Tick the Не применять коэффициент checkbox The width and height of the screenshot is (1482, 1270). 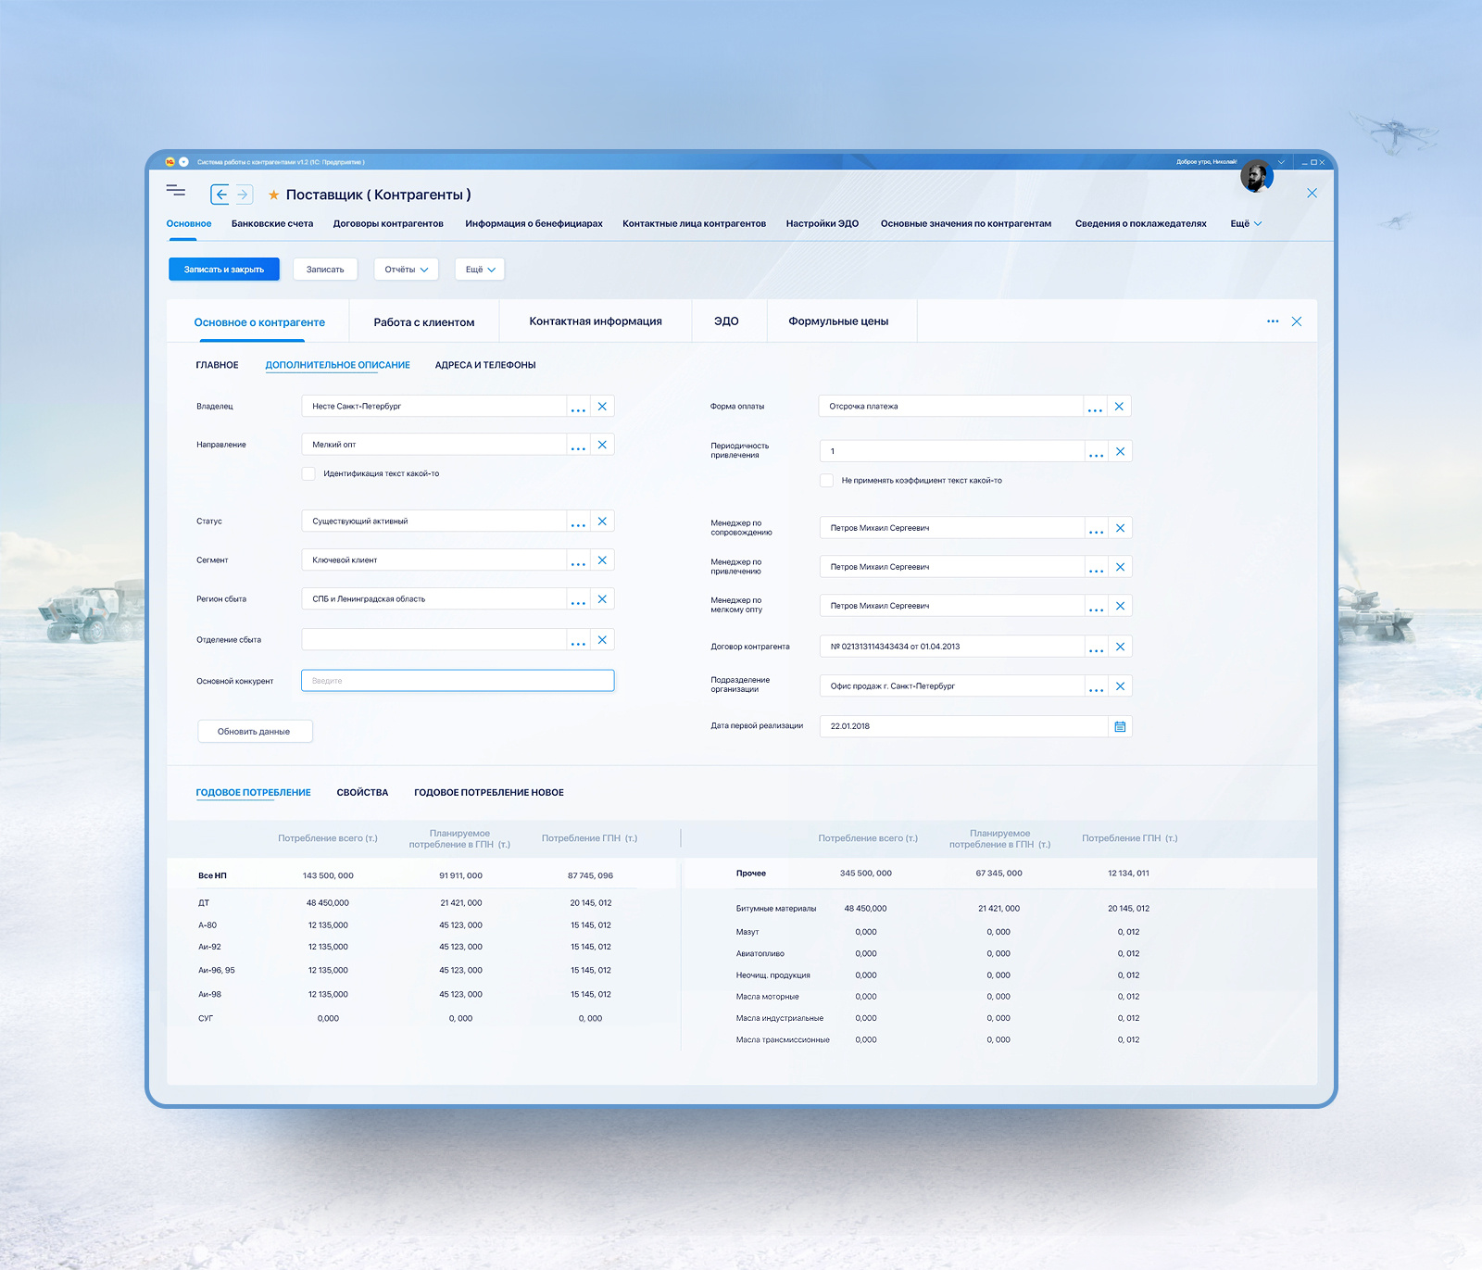pos(826,481)
